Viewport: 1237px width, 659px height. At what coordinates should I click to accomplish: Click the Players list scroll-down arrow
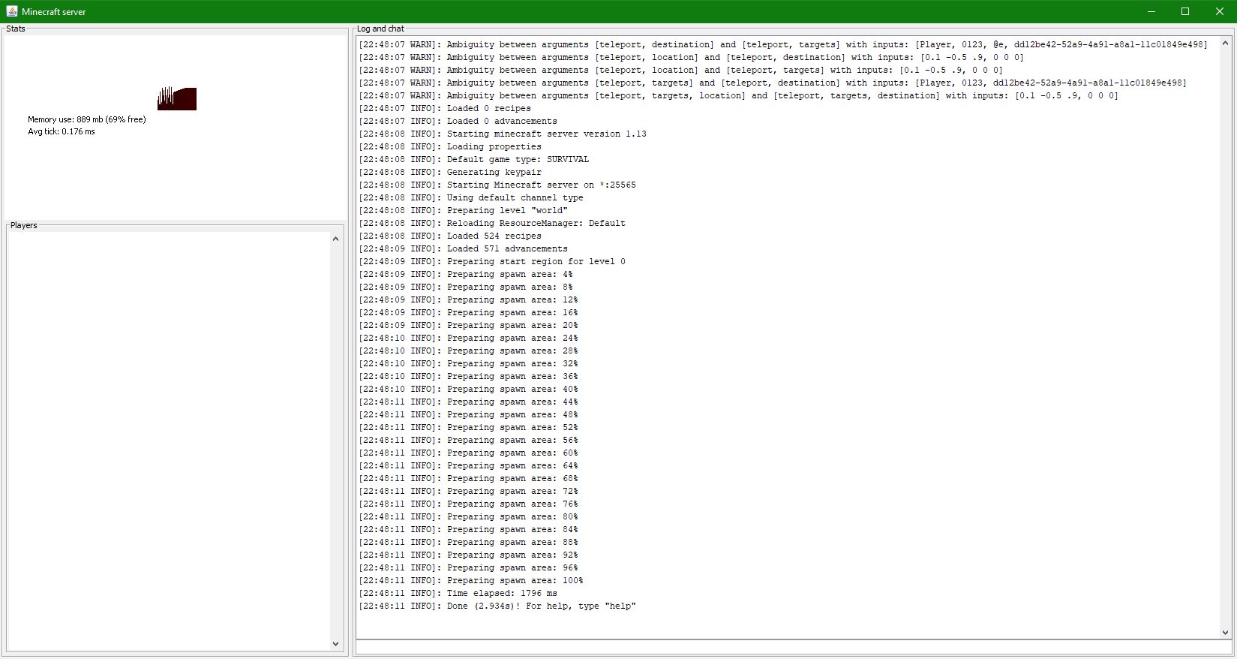point(335,644)
